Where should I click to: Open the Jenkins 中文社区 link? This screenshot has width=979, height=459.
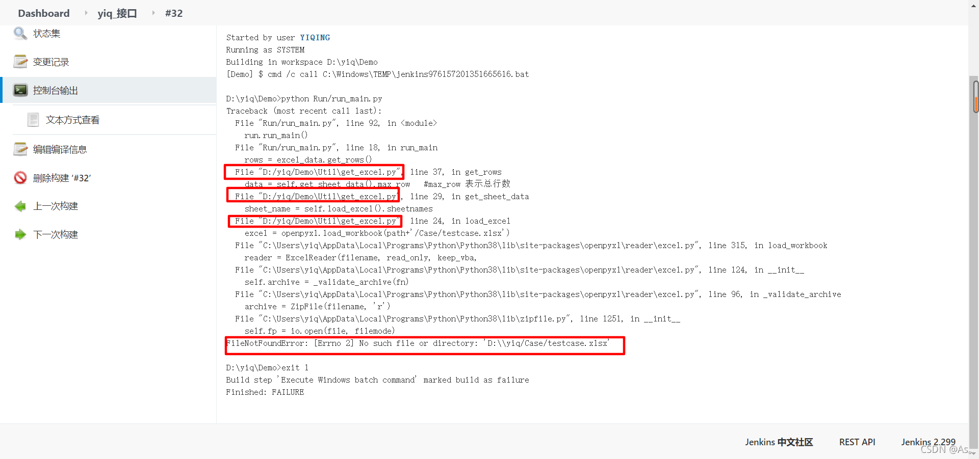click(779, 442)
